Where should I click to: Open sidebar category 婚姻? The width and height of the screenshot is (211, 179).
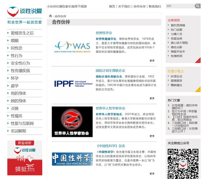(14, 41)
